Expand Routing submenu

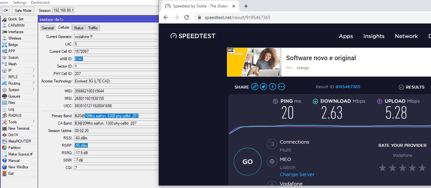tap(34, 83)
